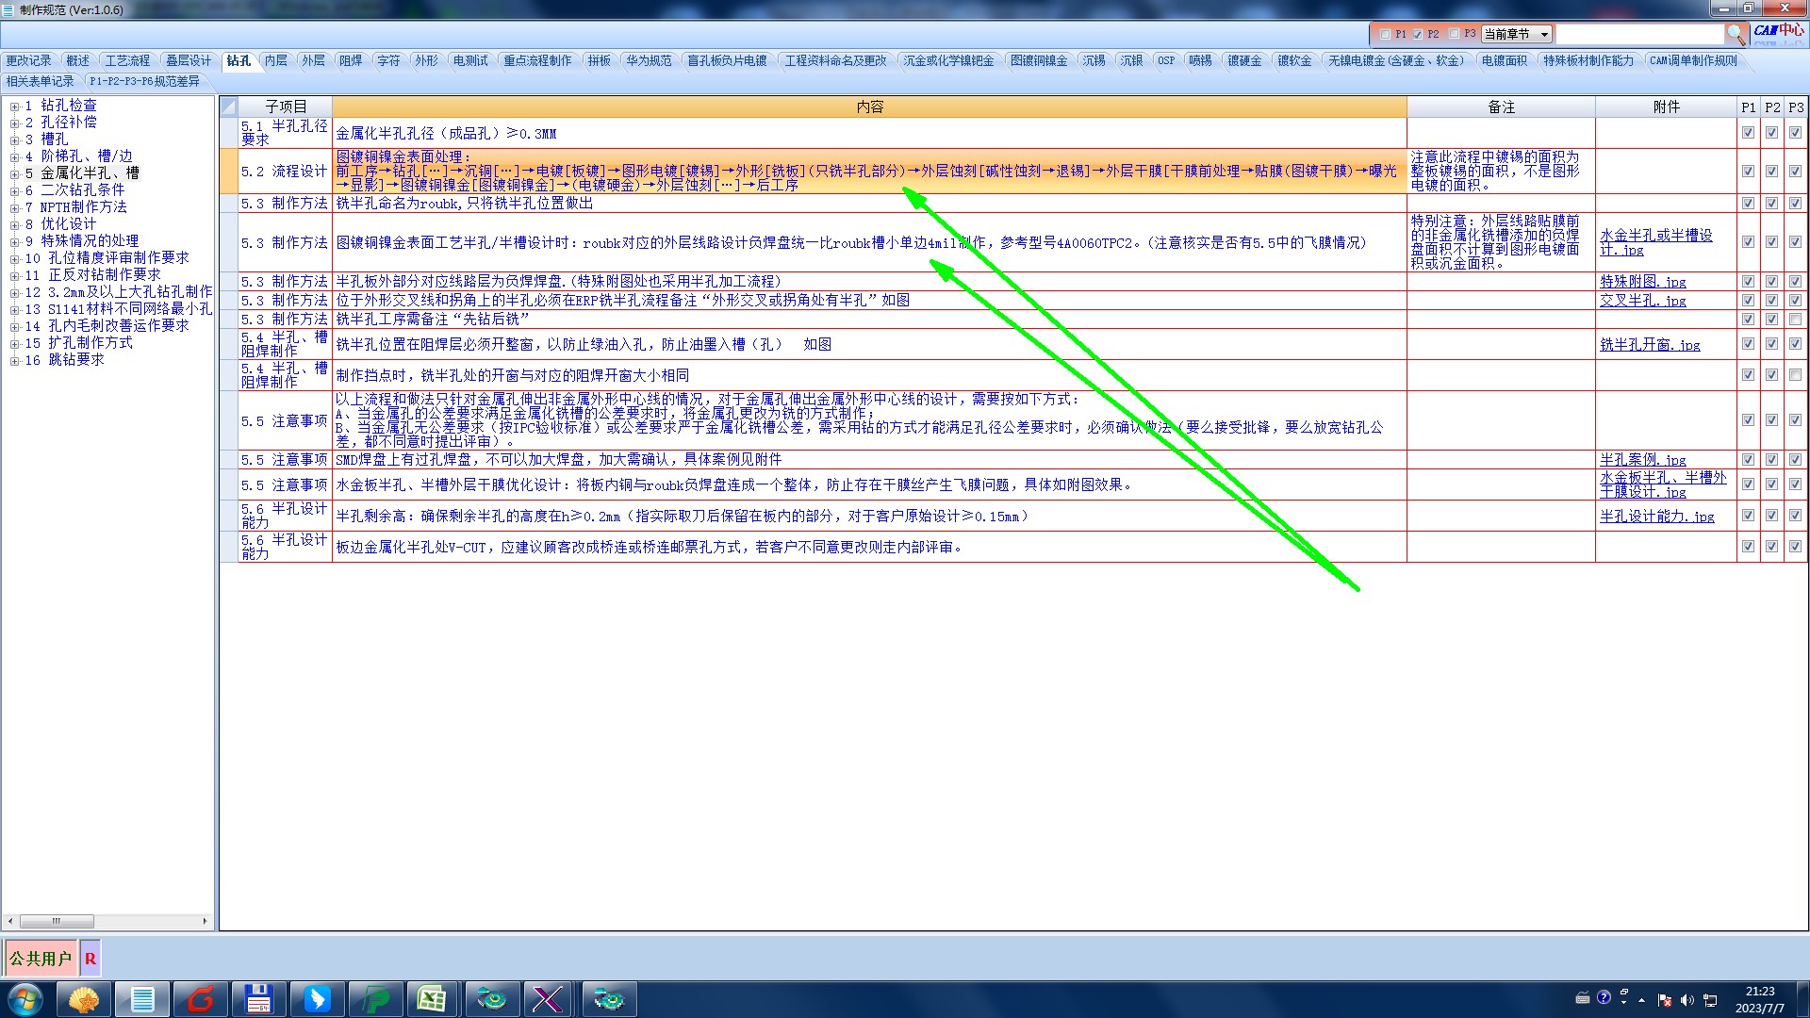1810x1018 pixels.
Task: Check P3 box for 铣半孔工序需备注 row
Action: [1795, 320]
